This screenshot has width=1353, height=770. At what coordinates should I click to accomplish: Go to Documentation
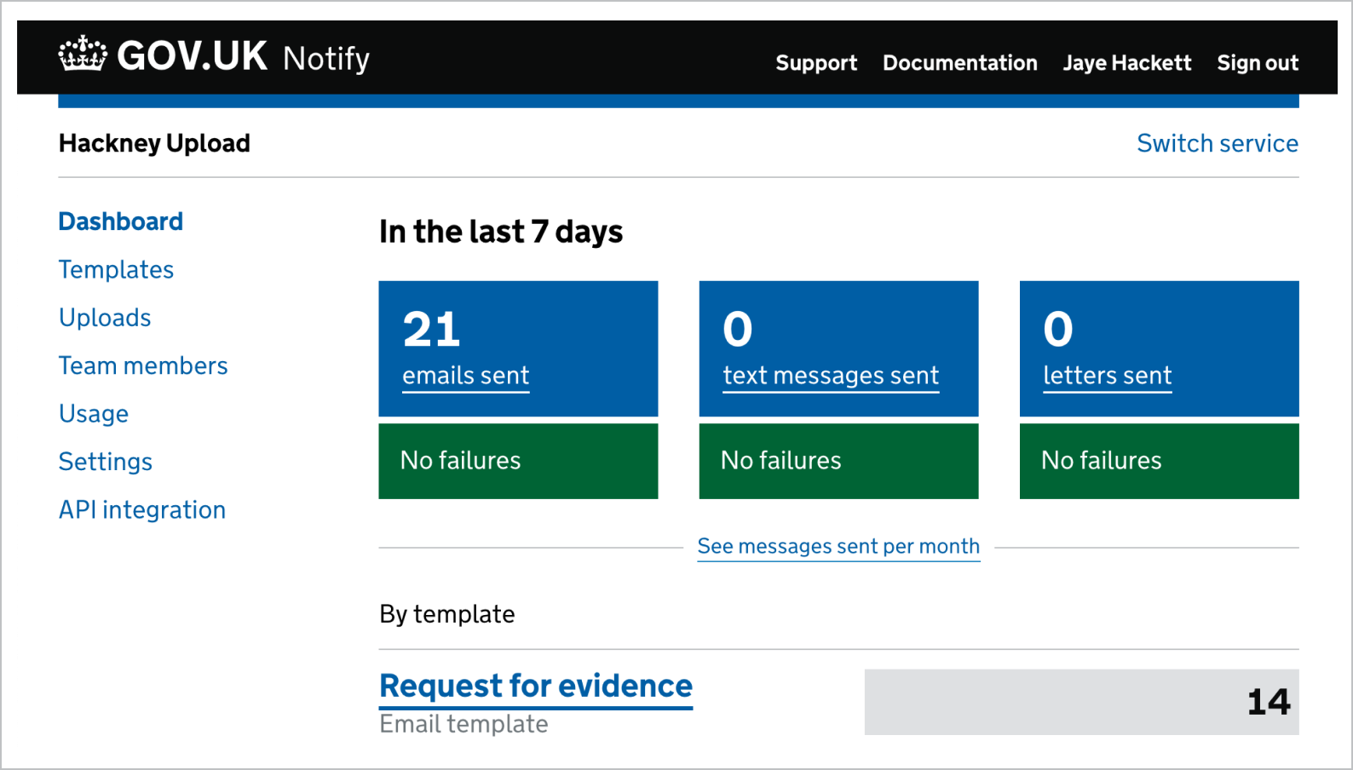pos(960,63)
